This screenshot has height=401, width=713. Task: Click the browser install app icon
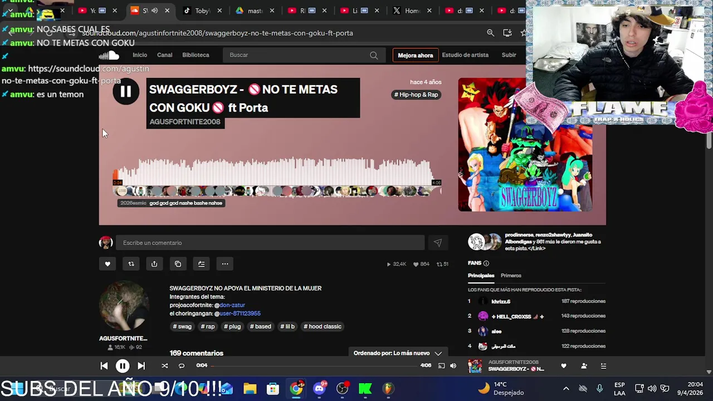[x=507, y=33]
